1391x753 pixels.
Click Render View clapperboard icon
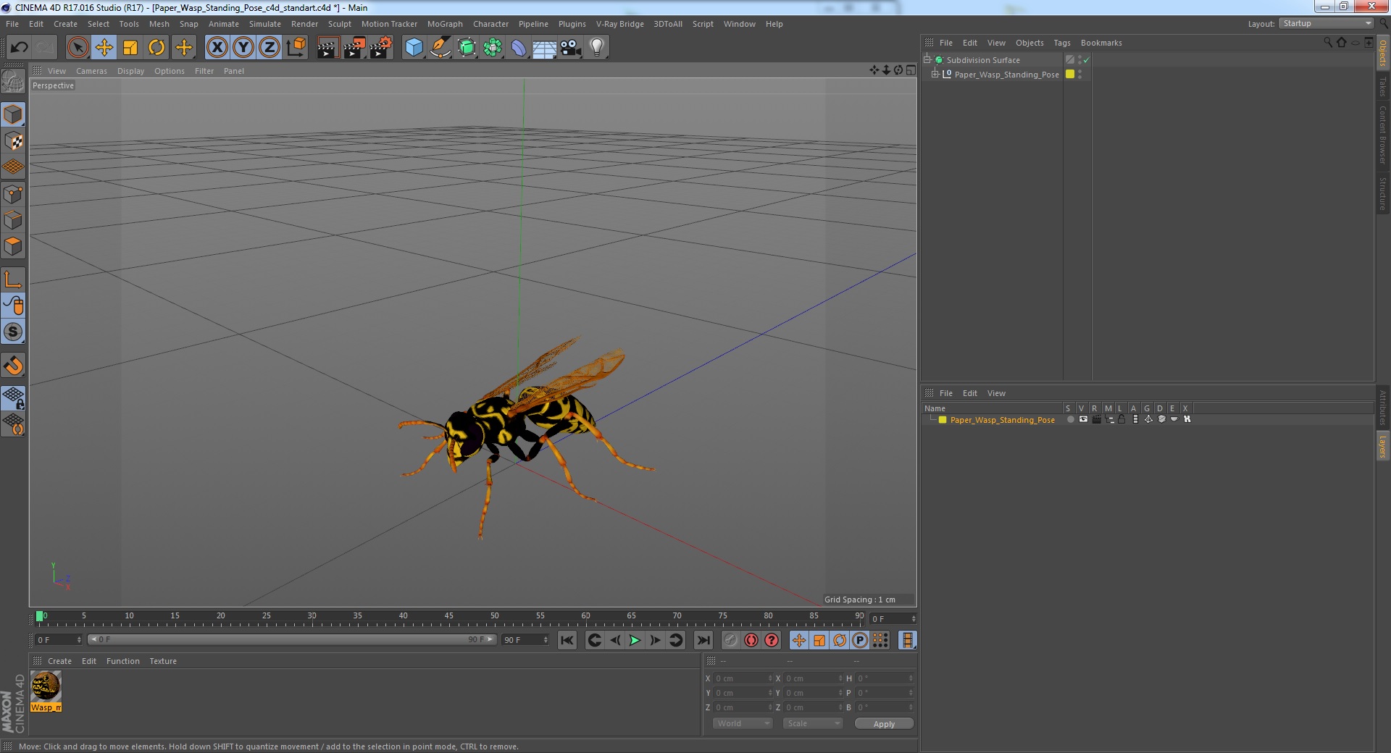click(327, 48)
